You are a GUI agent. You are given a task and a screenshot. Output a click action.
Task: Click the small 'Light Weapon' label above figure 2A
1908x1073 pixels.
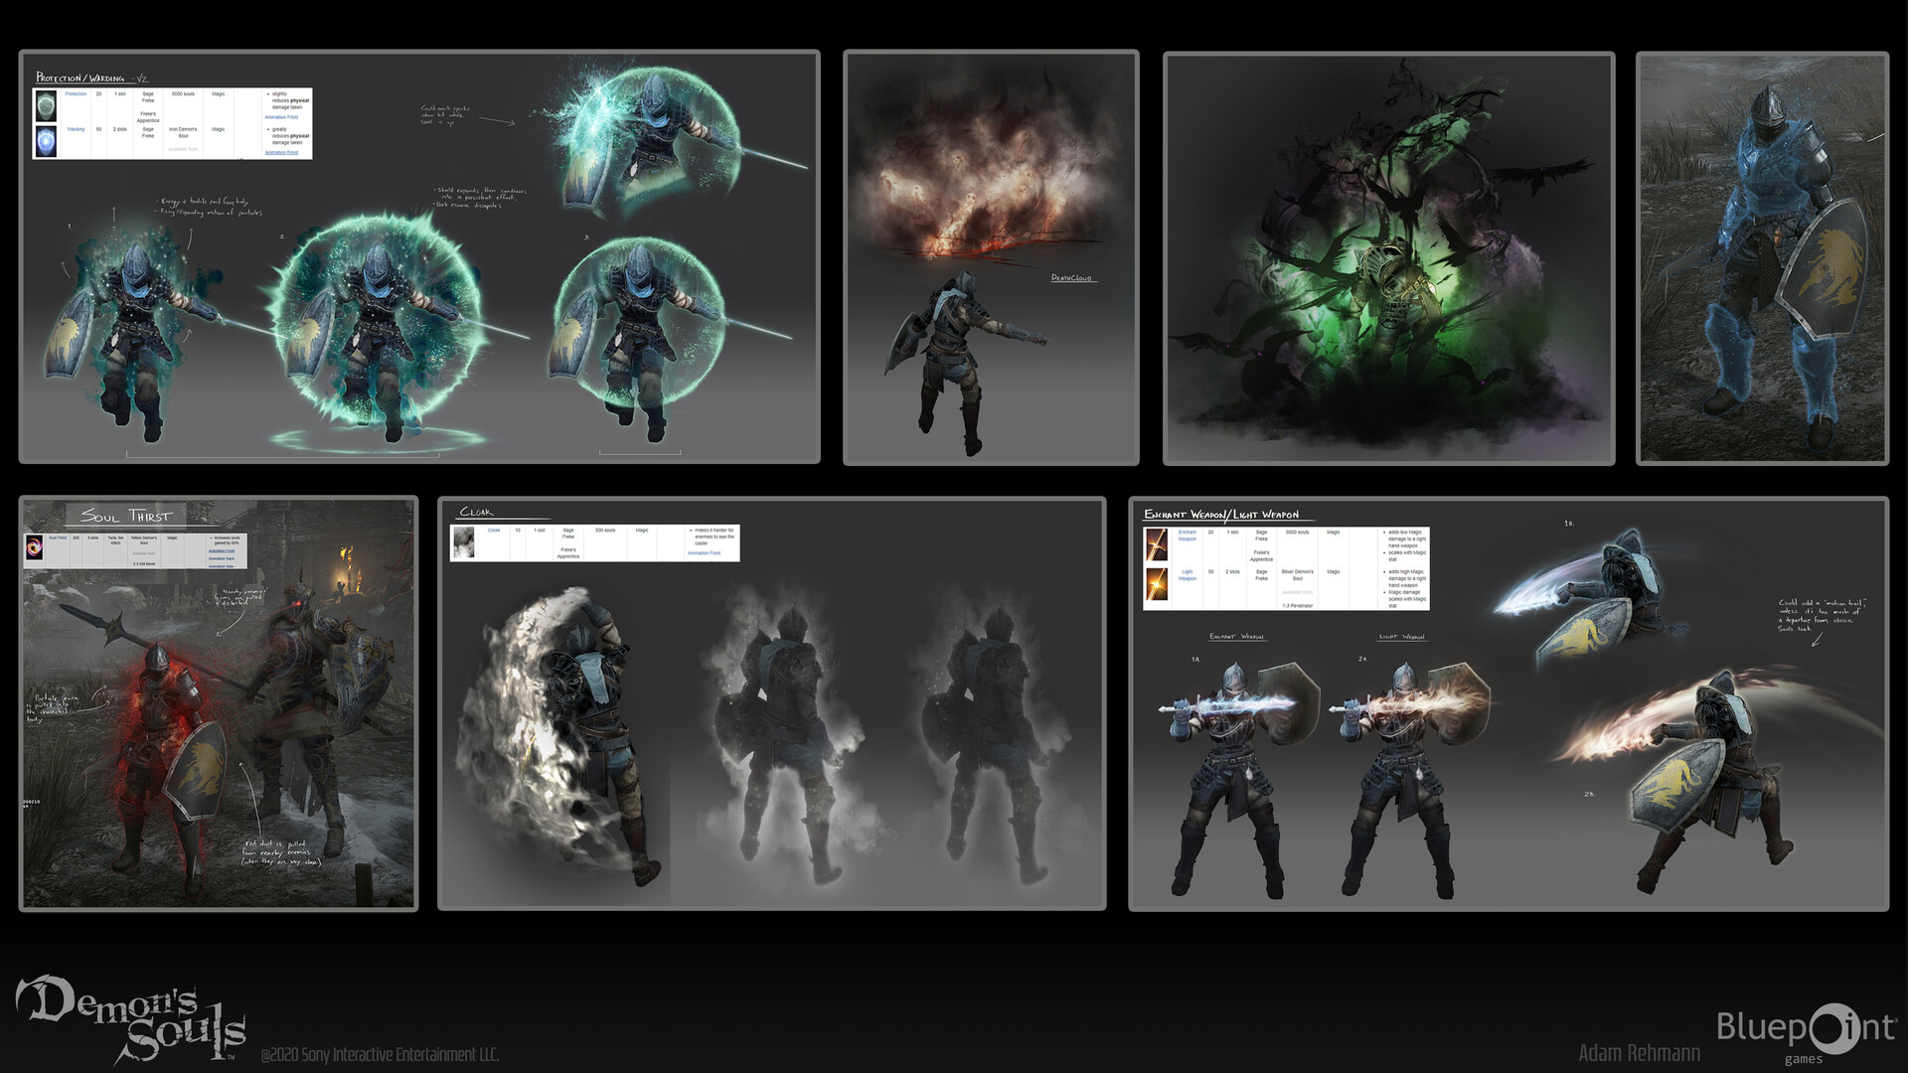click(x=1402, y=637)
